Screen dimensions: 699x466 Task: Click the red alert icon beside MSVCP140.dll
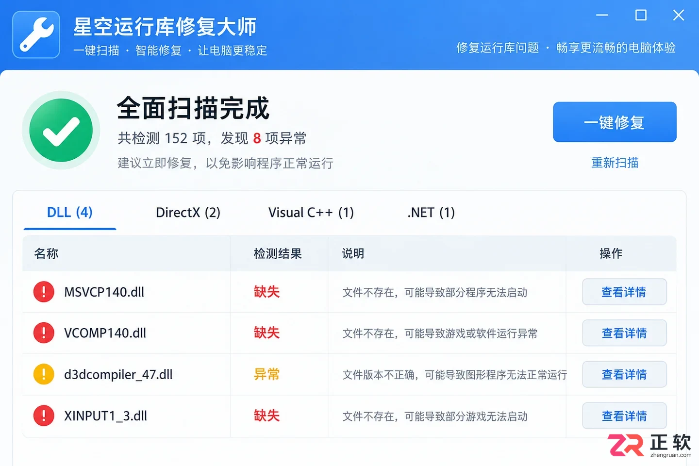[44, 292]
